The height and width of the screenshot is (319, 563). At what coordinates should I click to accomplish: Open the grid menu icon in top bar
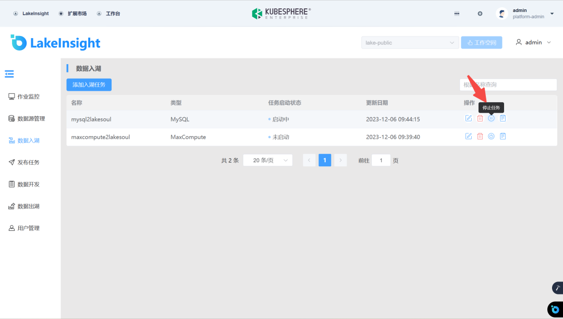click(457, 14)
